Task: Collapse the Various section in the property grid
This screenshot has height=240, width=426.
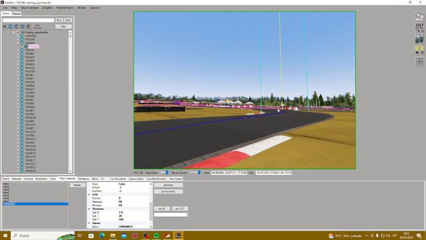Action: click(89, 223)
